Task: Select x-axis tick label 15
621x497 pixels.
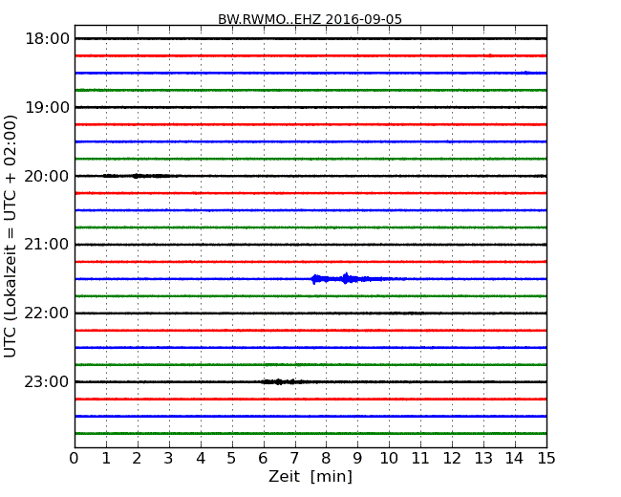Action: click(x=546, y=458)
